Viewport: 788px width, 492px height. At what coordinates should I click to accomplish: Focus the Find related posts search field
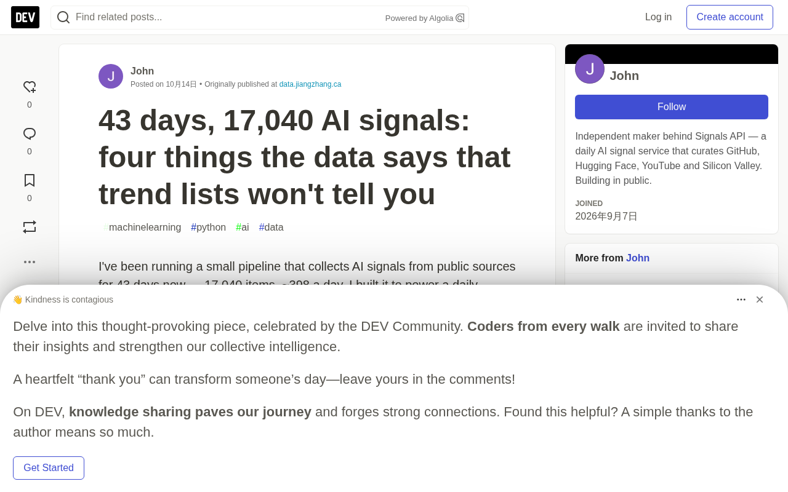click(x=228, y=17)
